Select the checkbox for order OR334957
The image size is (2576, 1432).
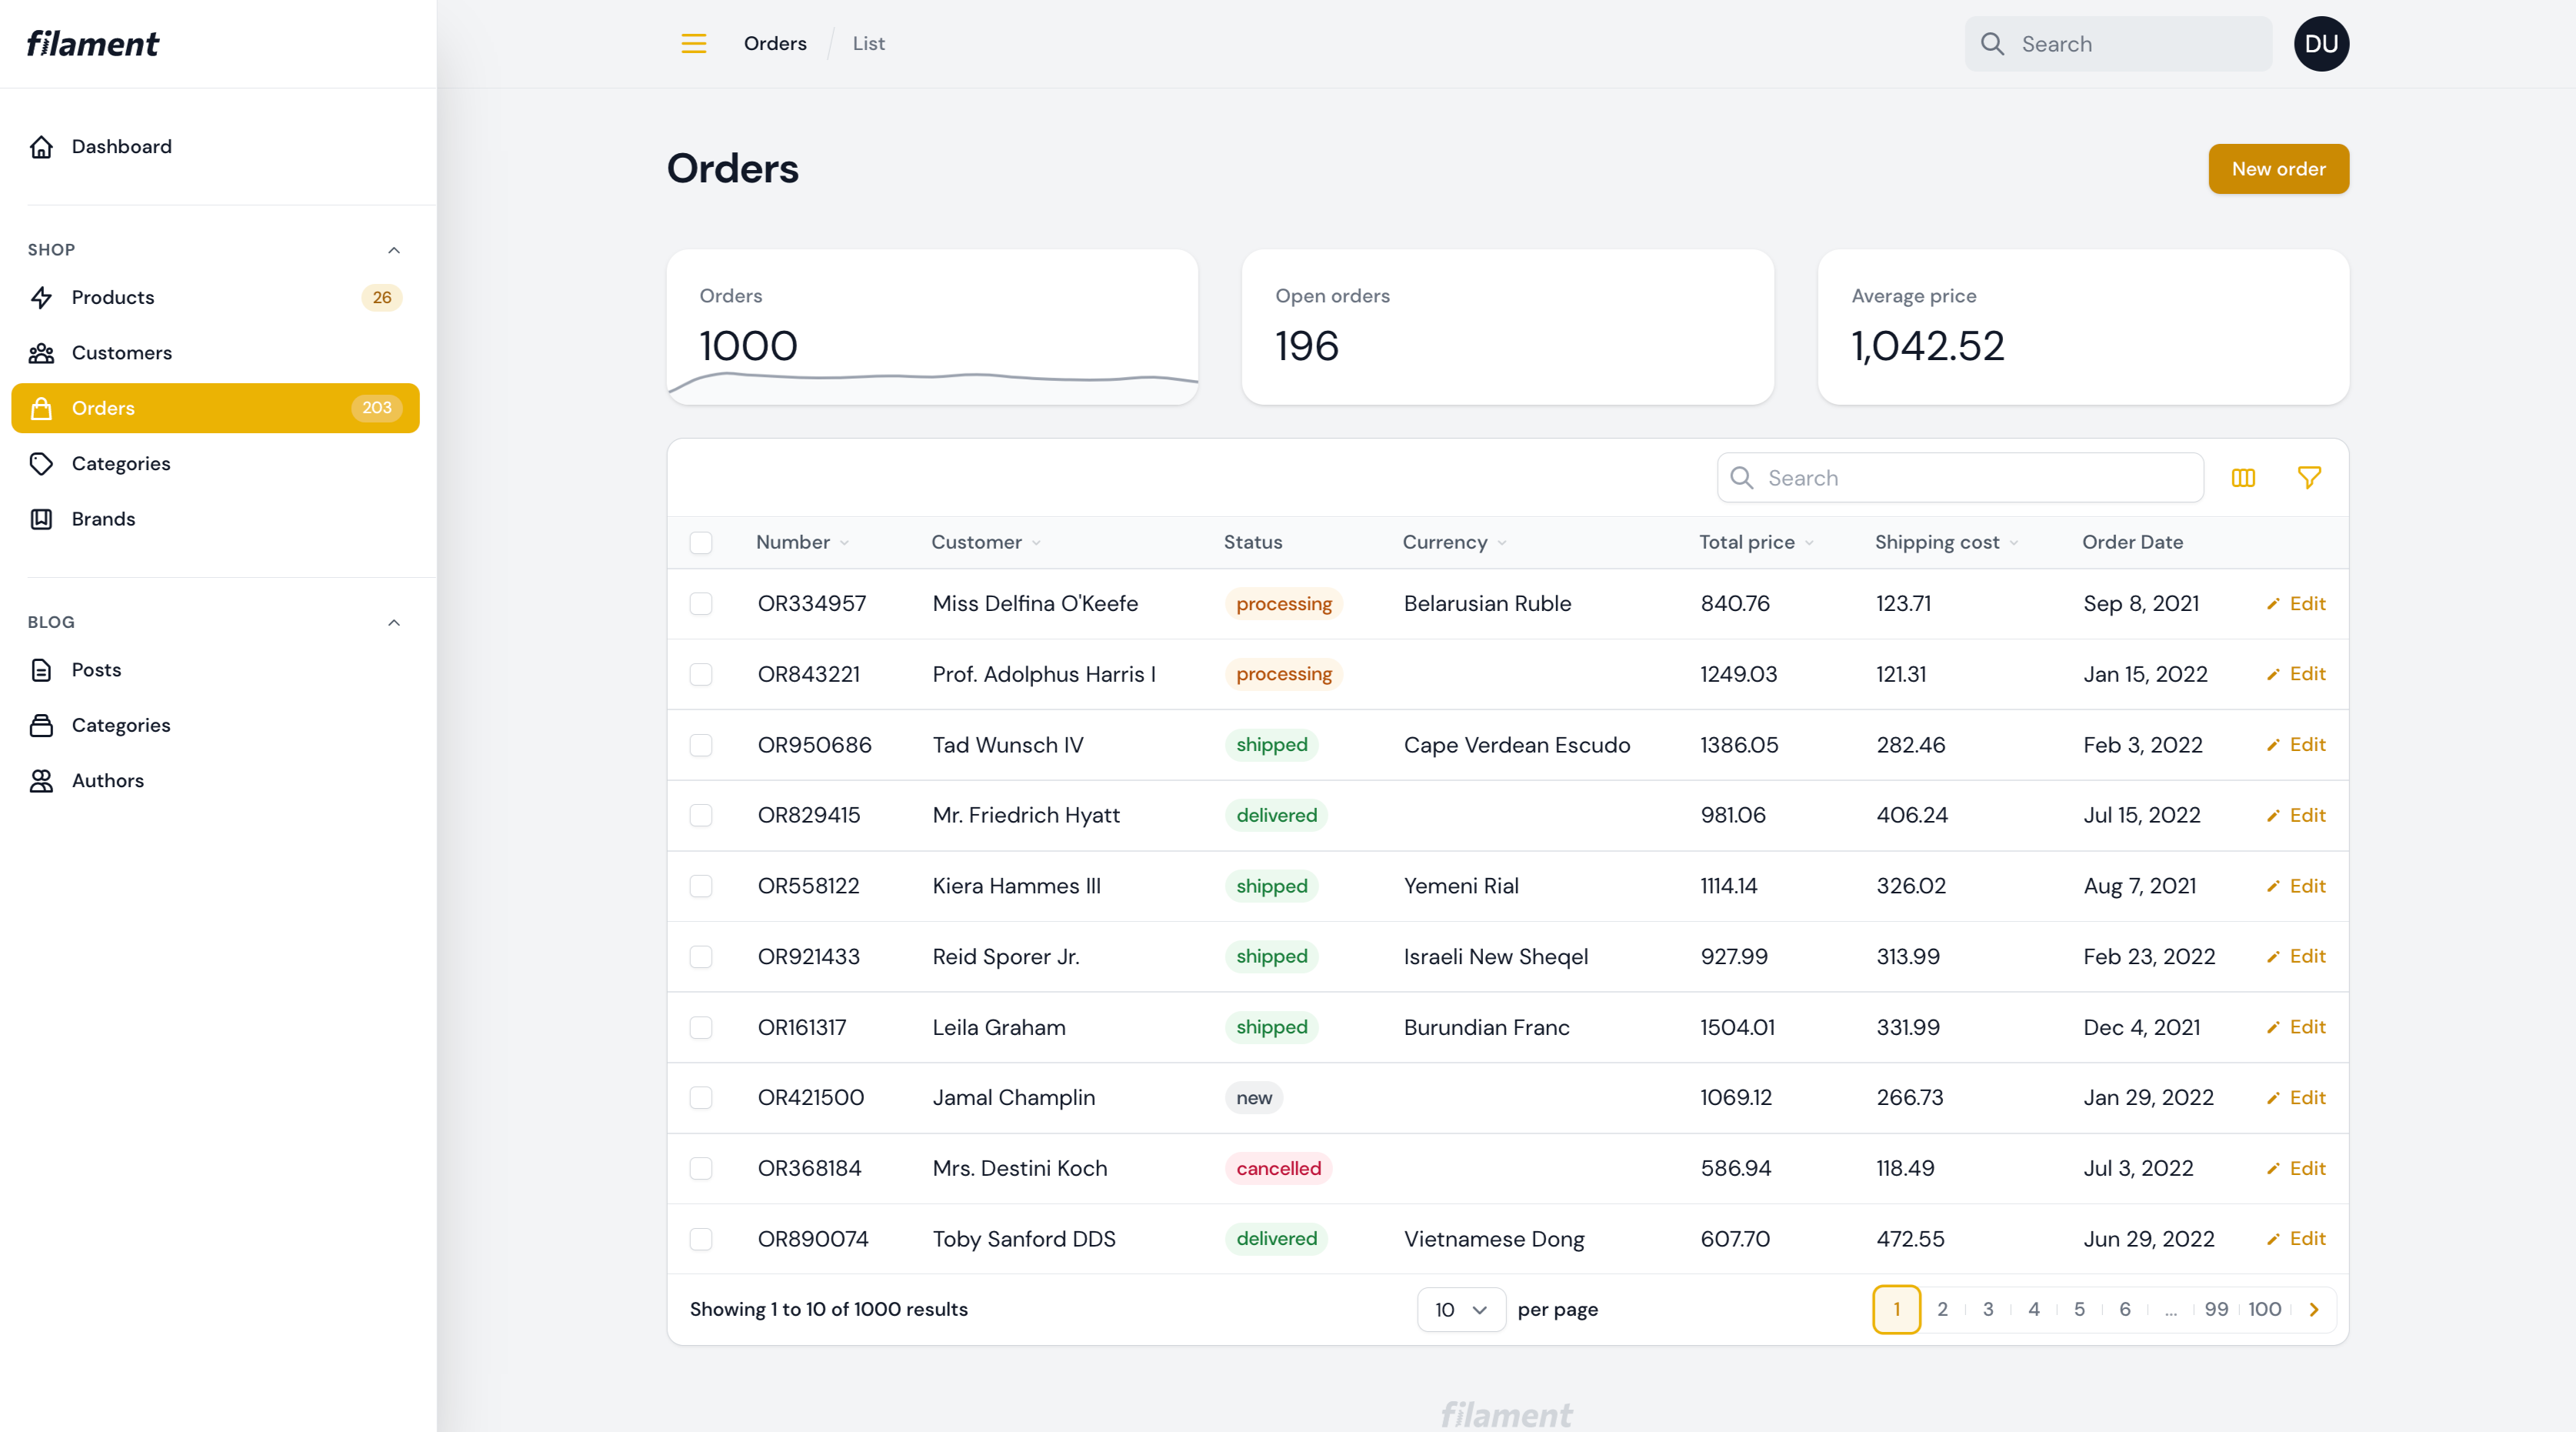pos(701,603)
